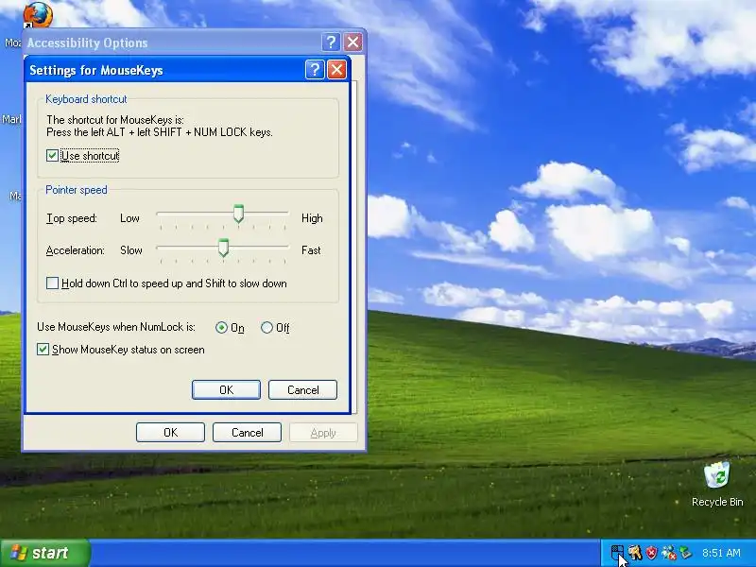Click the 'Pointer speed' group label
756x567 pixels.
(x=77, y=190)
